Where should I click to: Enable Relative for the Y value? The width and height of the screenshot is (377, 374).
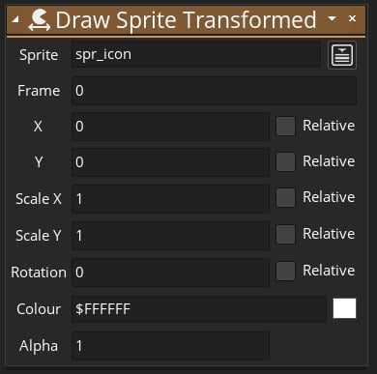pyautogui.click(x=285, y=161)
